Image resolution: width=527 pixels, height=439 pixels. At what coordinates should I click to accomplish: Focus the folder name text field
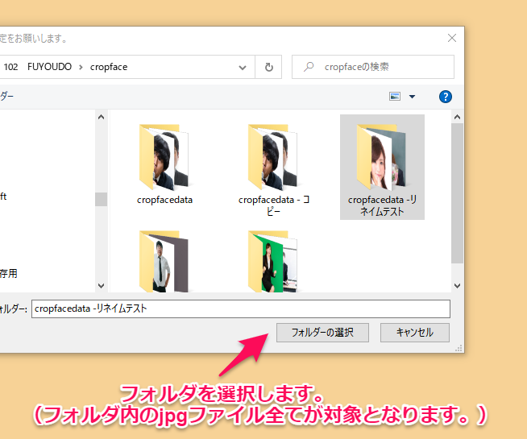pos(240,309)
